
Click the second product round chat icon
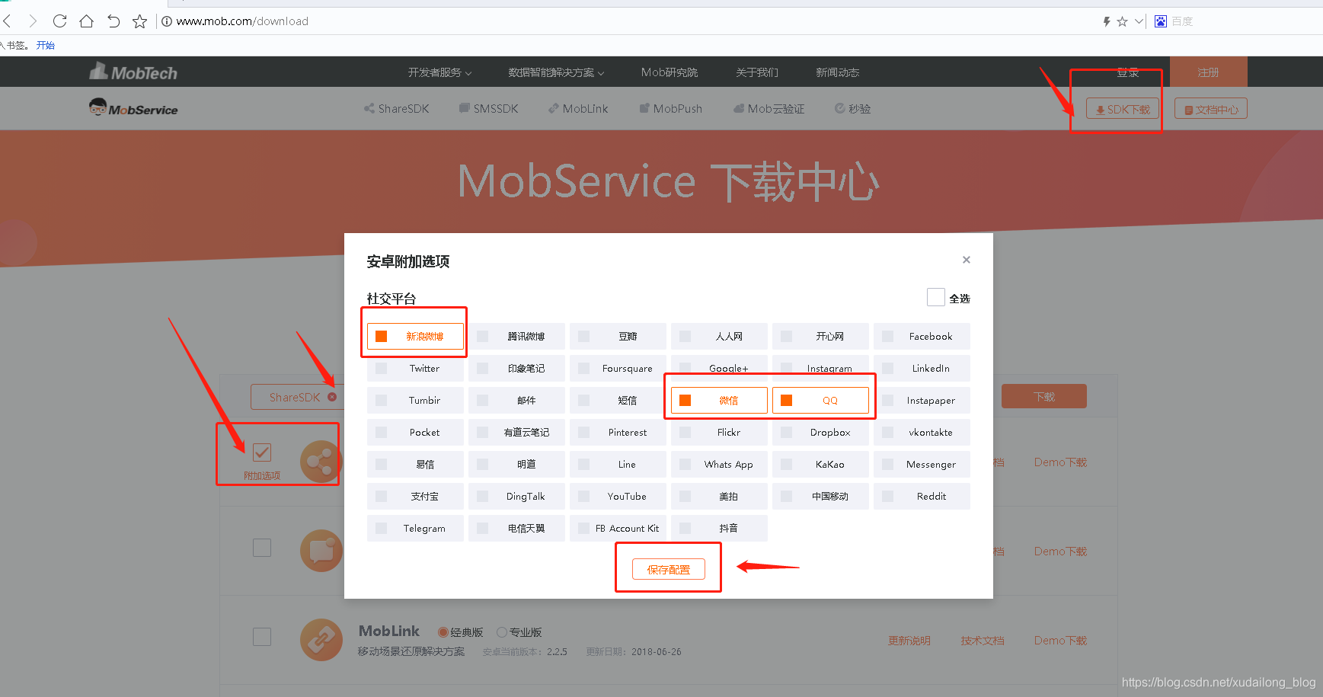click(321, 551)
